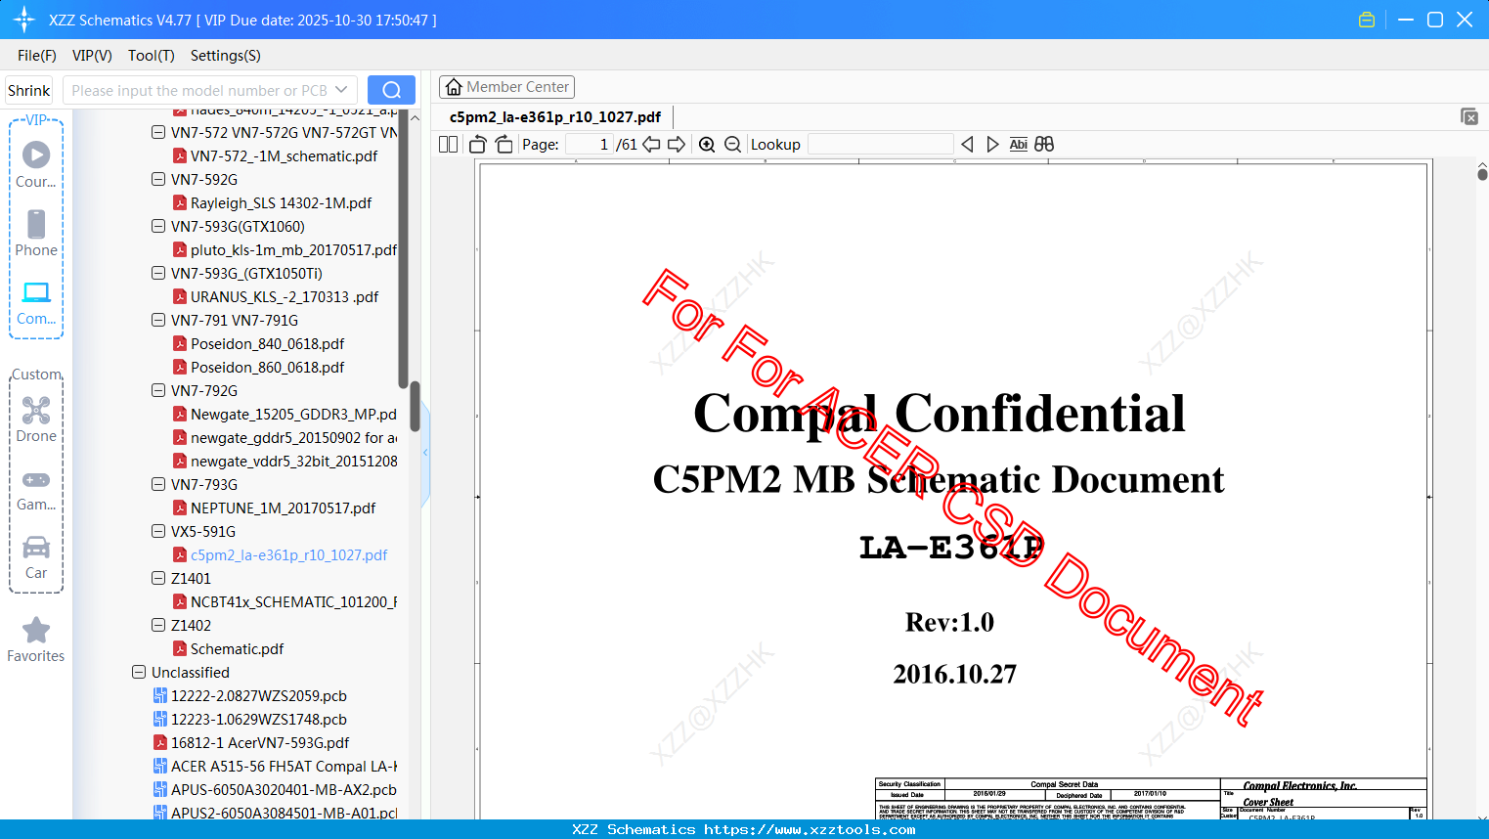Open Poseidon_840_0618.pdf
1489x839 pixels.
pos(267,343)
